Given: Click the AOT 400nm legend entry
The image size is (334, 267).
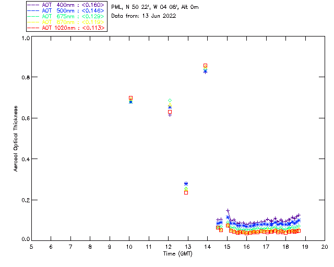Looking at the screenshot, I should click(x=66, y=5).
